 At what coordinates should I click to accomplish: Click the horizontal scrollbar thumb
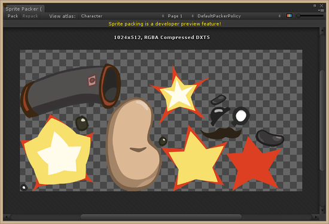pos(161,217)
